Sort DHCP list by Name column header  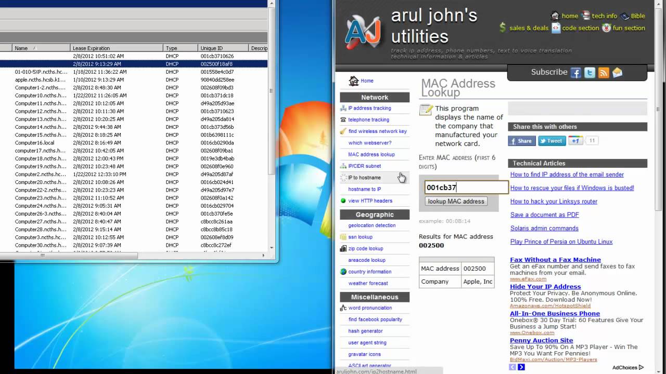click(x=42, y=48)
